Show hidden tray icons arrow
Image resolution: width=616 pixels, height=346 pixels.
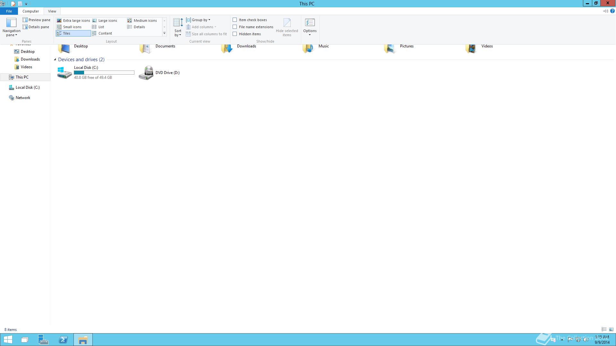click(562, 340)
